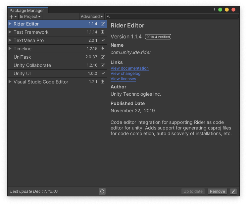Click the Package Manager tab
The height and width of the screenshot is (205, 247).
click(x=28, y=10)
